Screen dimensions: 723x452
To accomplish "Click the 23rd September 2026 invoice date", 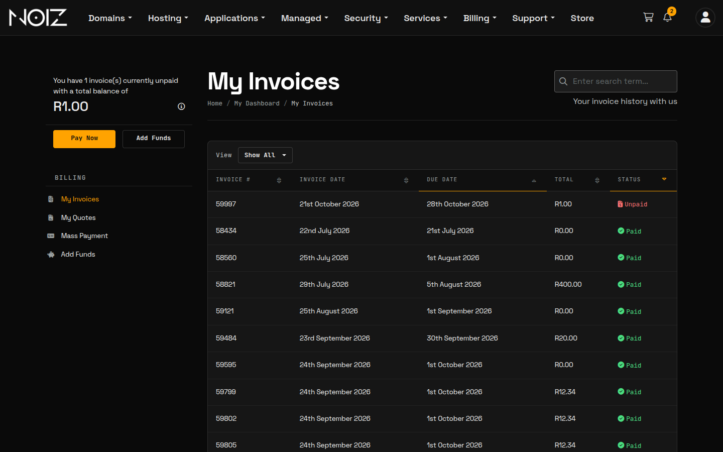I will (x=335, y=338).
